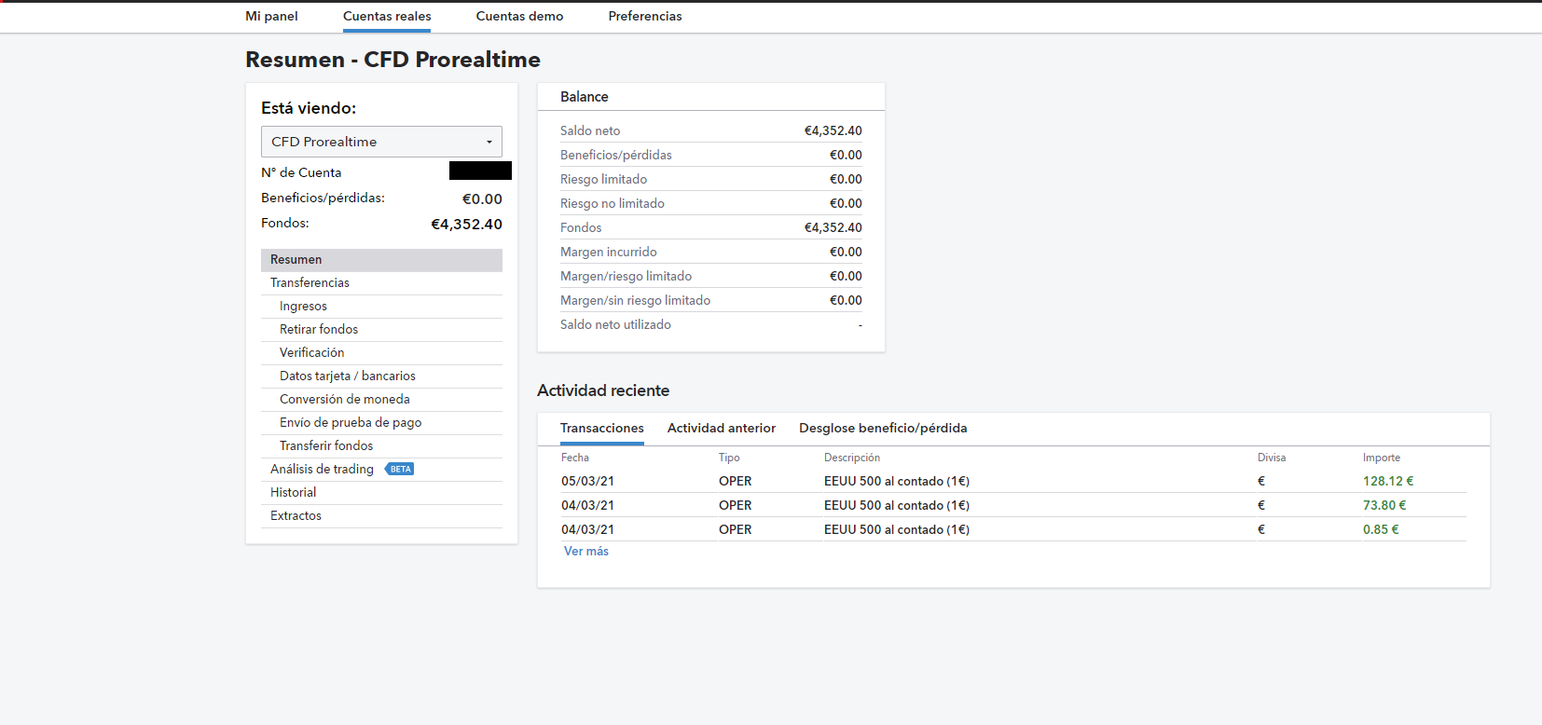Go to Extractos in sidebar
The height and width of the screenshot is (725, 1542).
pyautogui.click(x=296, y=515)
